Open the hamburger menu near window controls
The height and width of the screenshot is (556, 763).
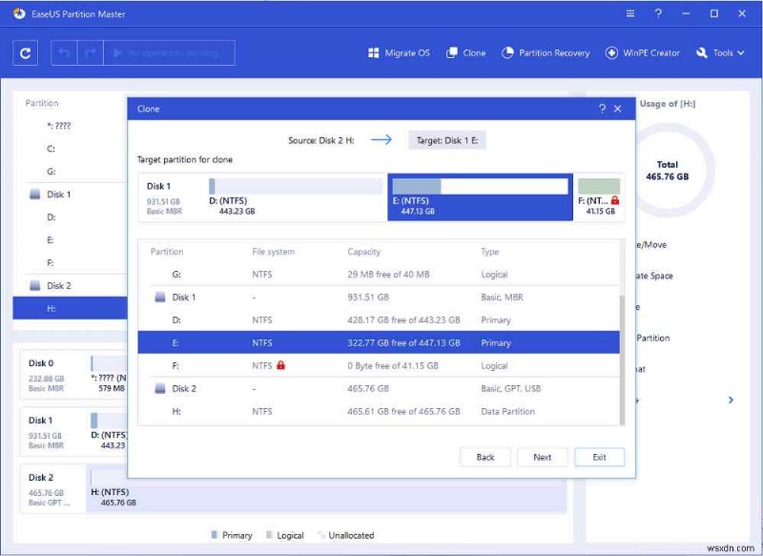tap(629, 14)
